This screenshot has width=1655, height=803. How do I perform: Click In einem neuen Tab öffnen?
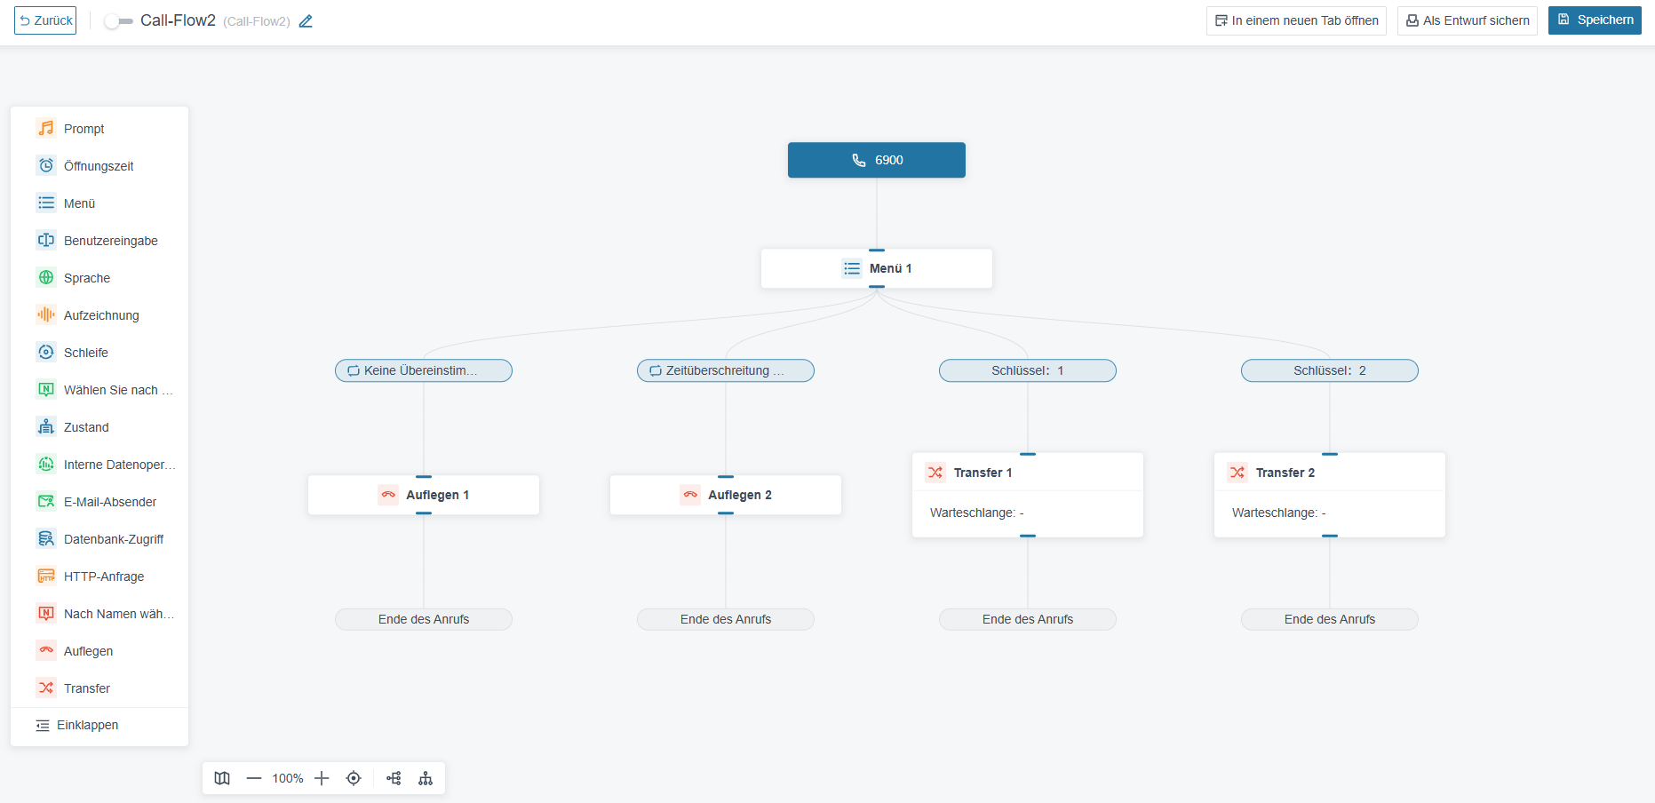[1296, 20]
